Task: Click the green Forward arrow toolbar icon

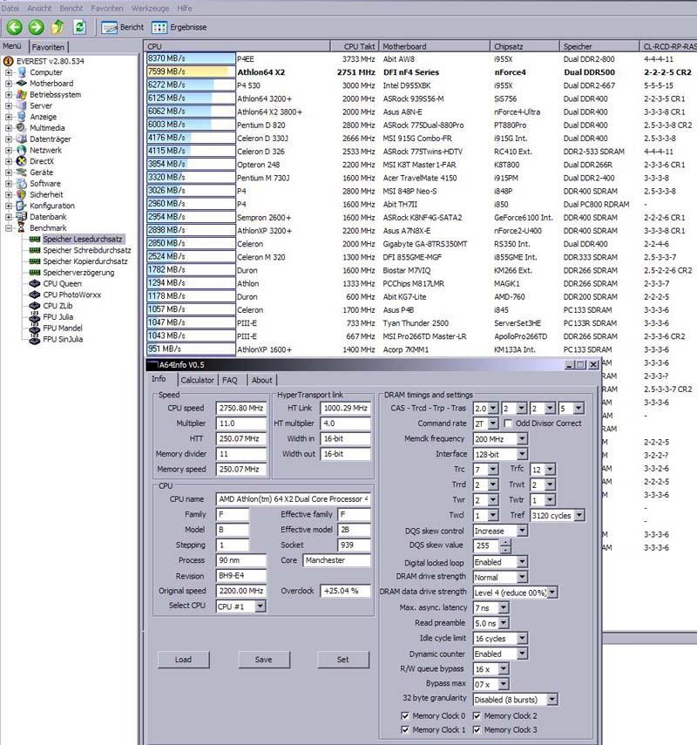Action: coord(36,27)
